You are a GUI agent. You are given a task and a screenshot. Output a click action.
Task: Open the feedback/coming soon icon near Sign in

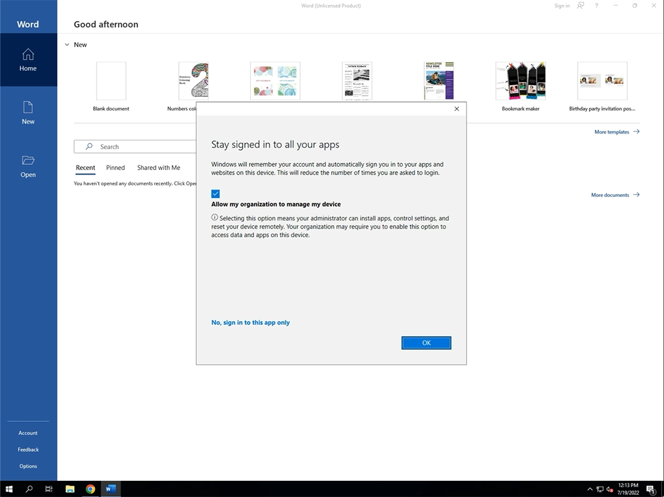pos(581,6)
